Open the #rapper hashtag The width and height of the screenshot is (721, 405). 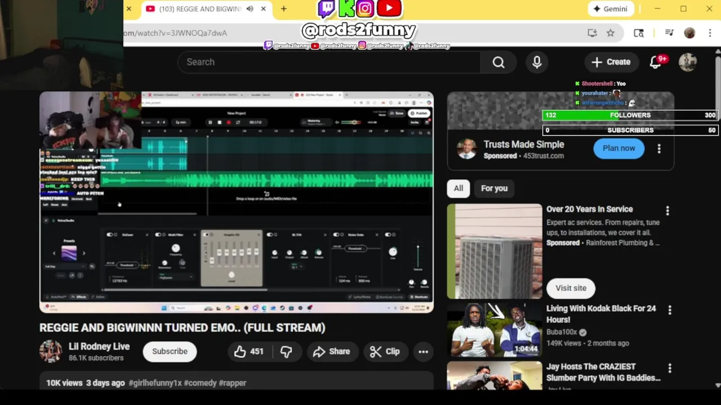233,383
